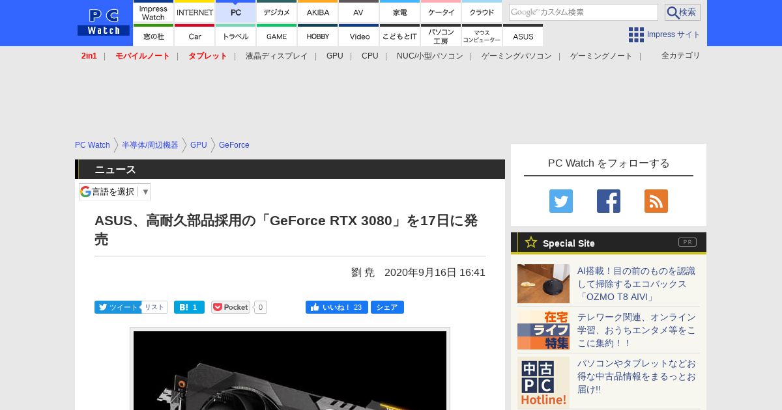The width and height of the screenshot is (782, 410).
Task: Go to the 液晶ディスプレイ category
Action: pos(276,56)
